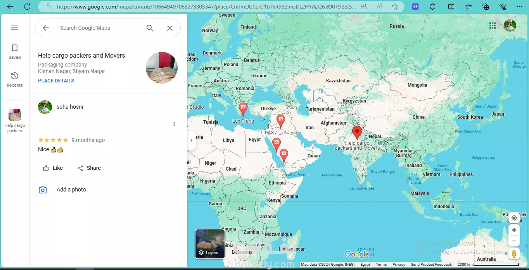The width and height of the screenshot is (529, 270).
Task: Open the PLACE DETAILS link
Action: [x=56, y=81]
